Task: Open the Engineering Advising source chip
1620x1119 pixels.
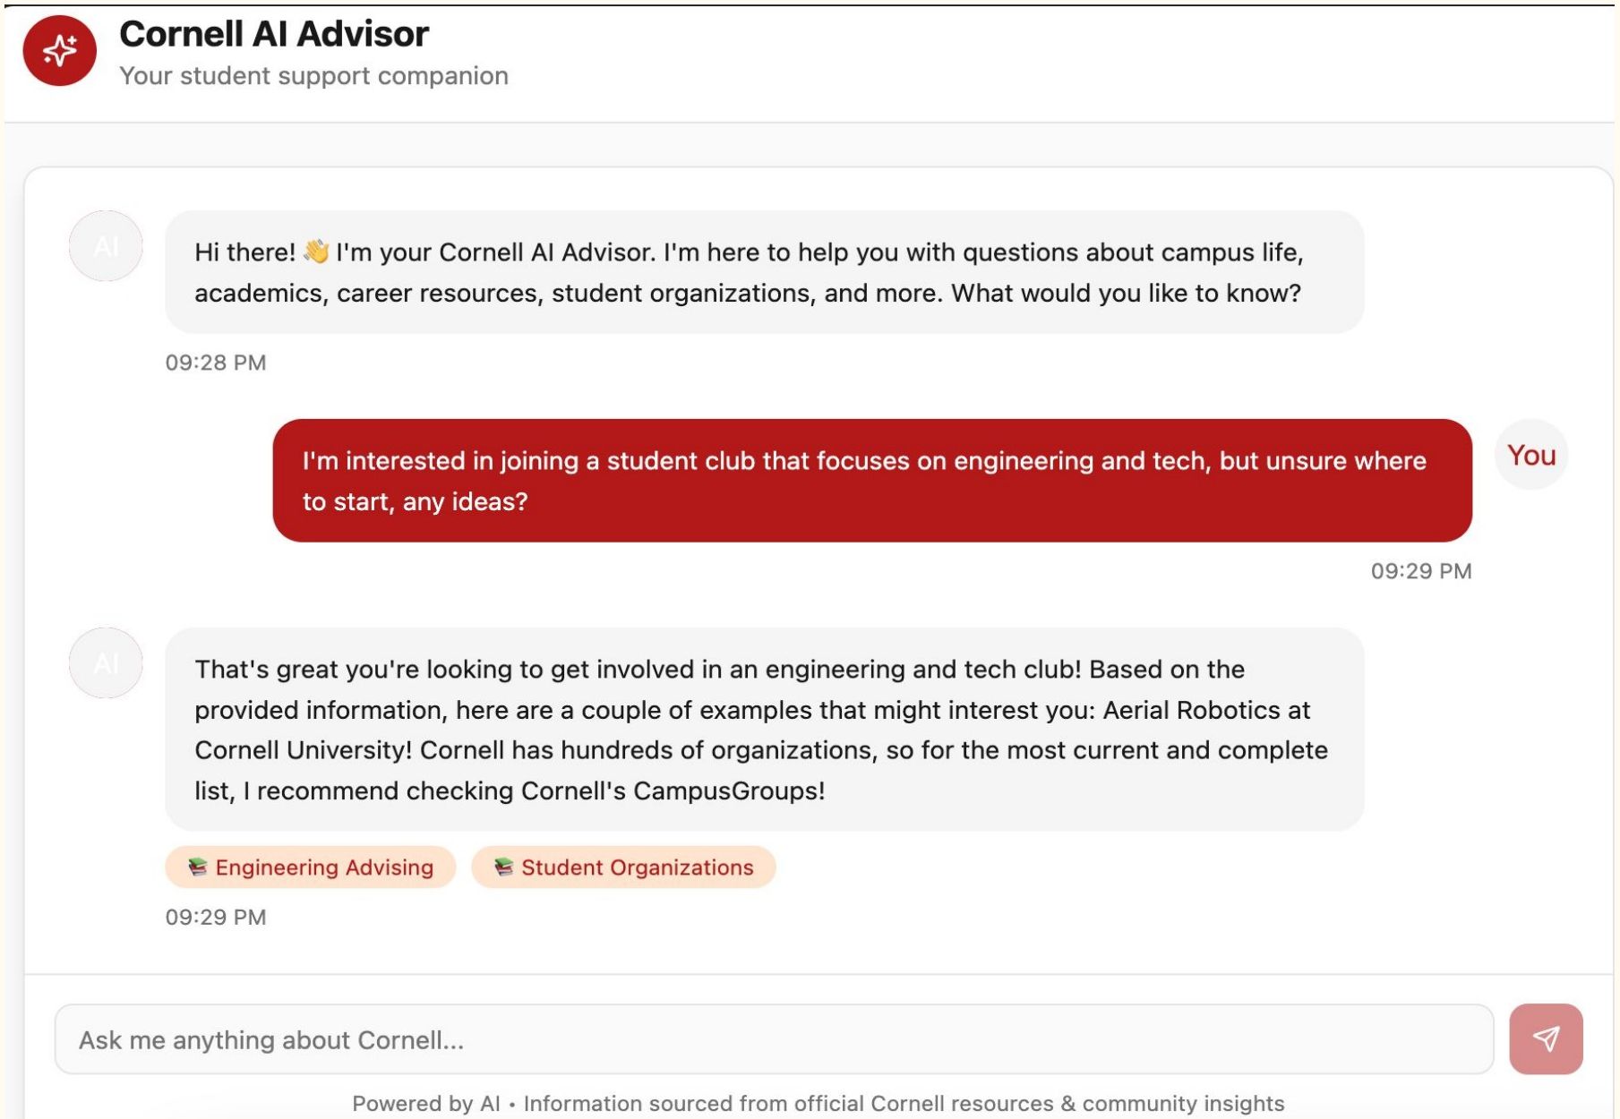Action: [311, 867]
